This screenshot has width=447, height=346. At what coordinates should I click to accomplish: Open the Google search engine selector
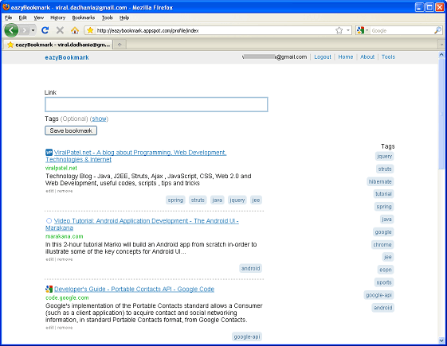point(363,30)
